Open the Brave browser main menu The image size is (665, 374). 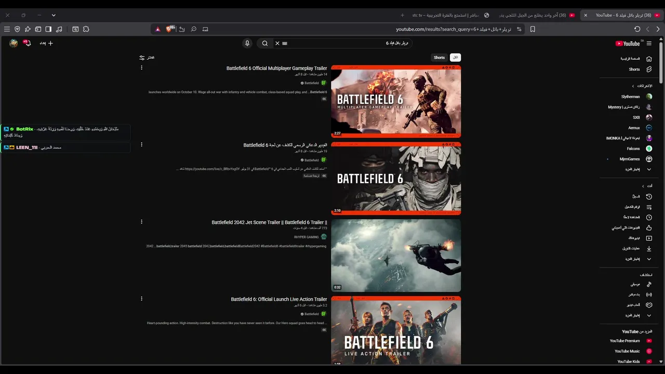[x=7, y=29]
